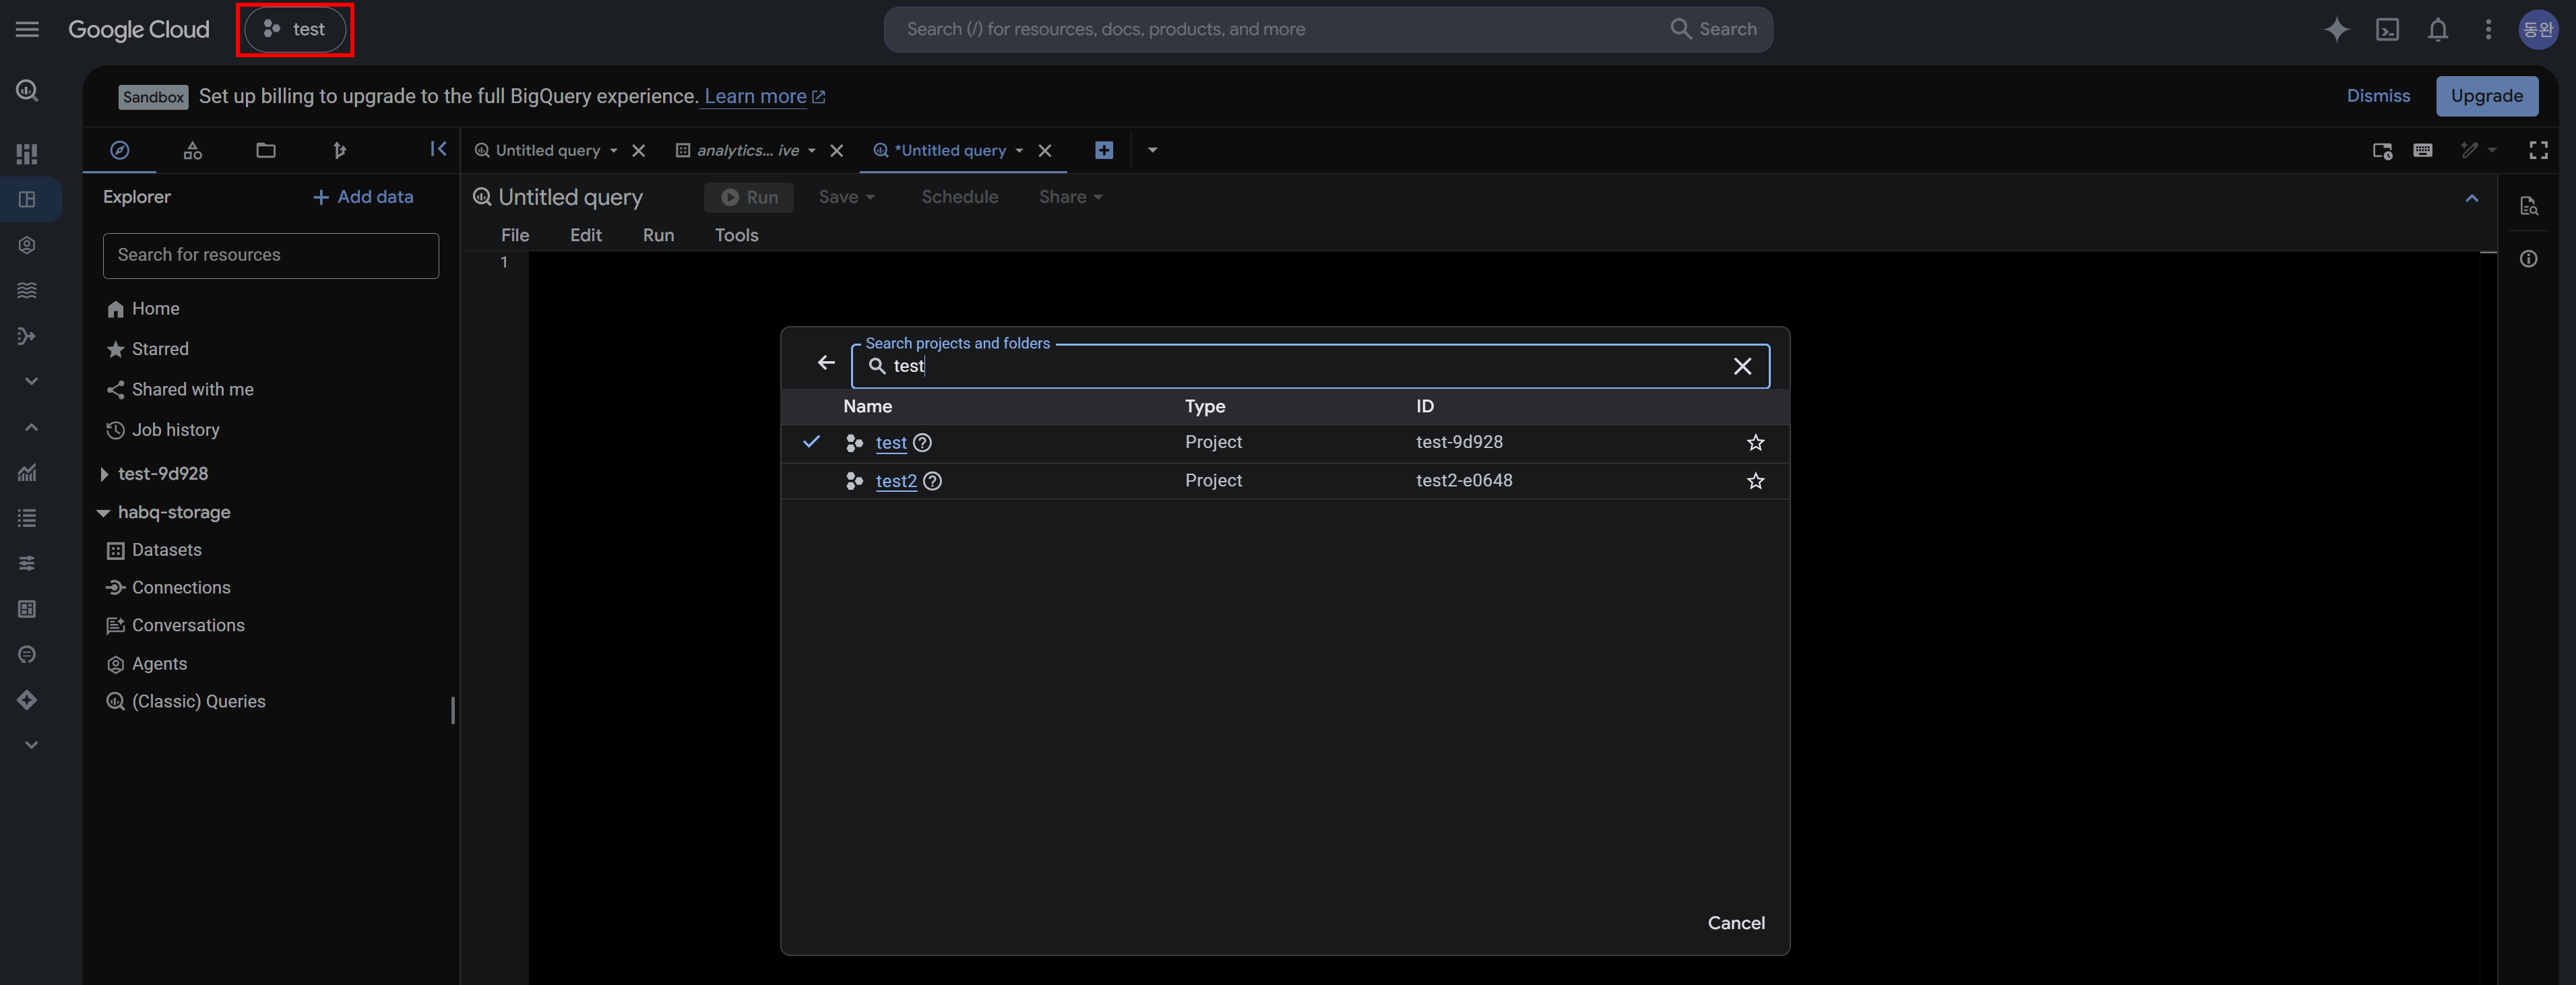Select the test2 project link
The image size is (2576, 985).
coord(896,481)
